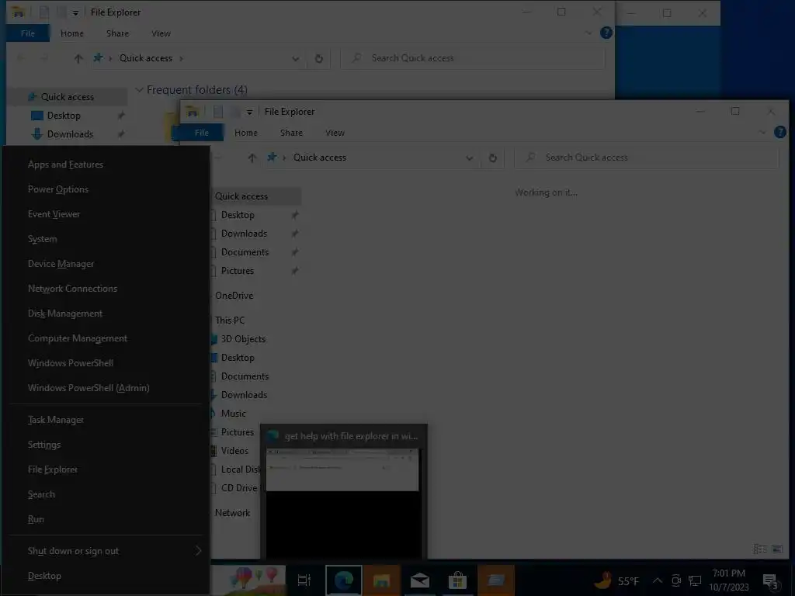Open 3D Objects under This PC
Viewport: 795px width, 596px height.
[243, 339]
